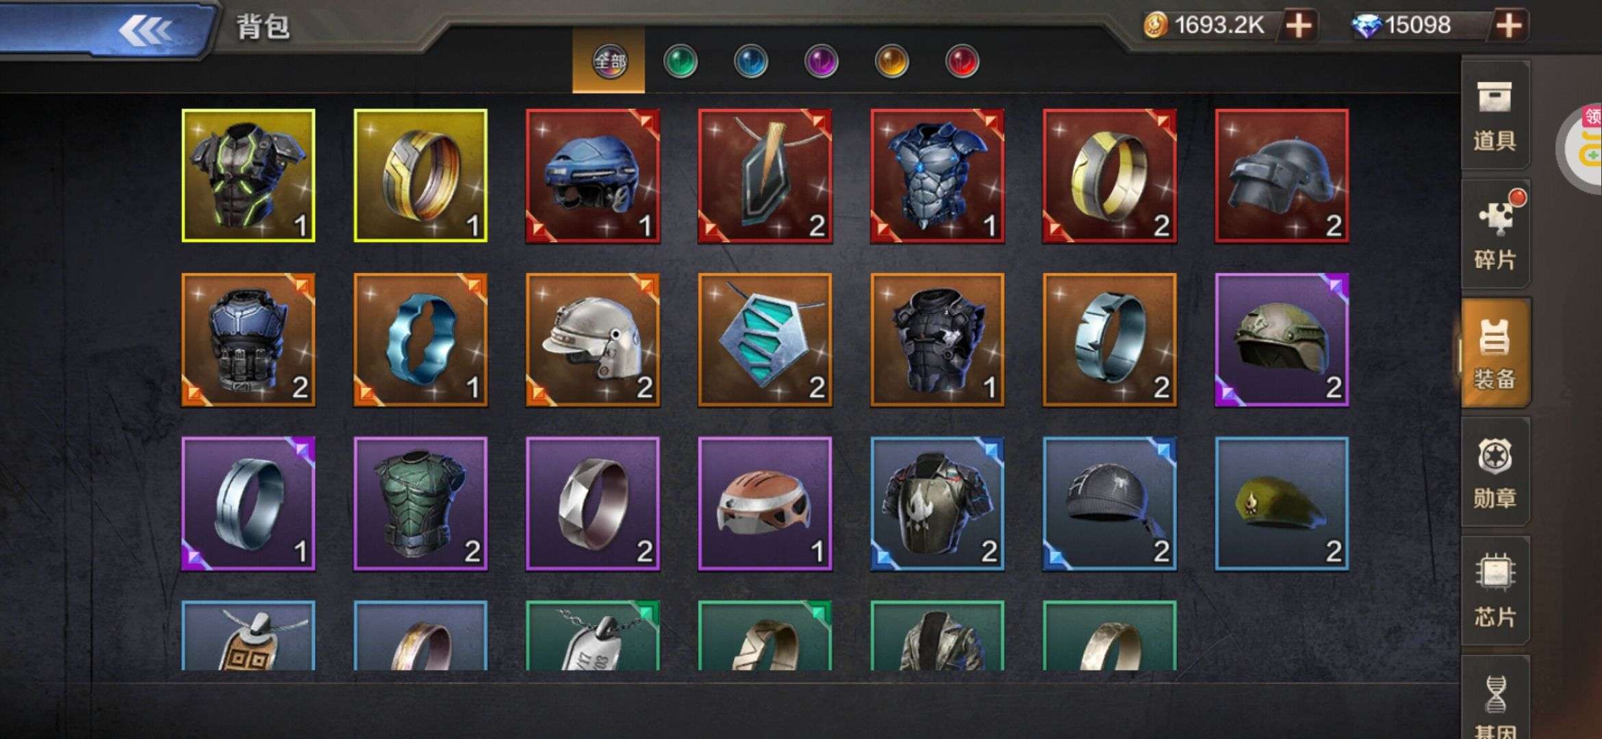Choose the olive beret with badge
The image size is (1602, 739).
[x=1282, y=504]
